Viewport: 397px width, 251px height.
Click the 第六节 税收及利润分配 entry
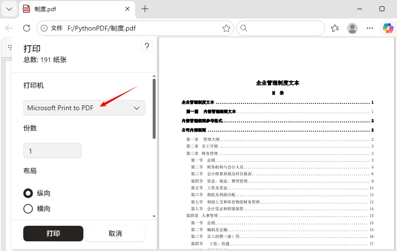tap(282, 195)
